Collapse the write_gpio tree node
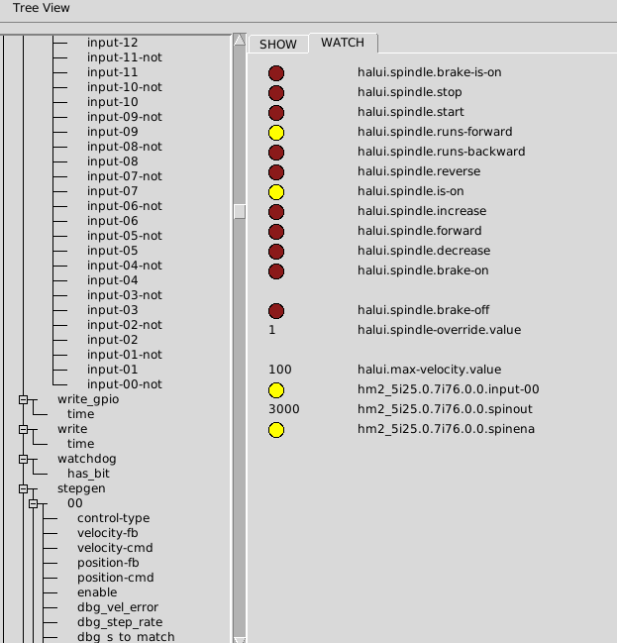This screenshot has width=617, height=643. point(23,399)
